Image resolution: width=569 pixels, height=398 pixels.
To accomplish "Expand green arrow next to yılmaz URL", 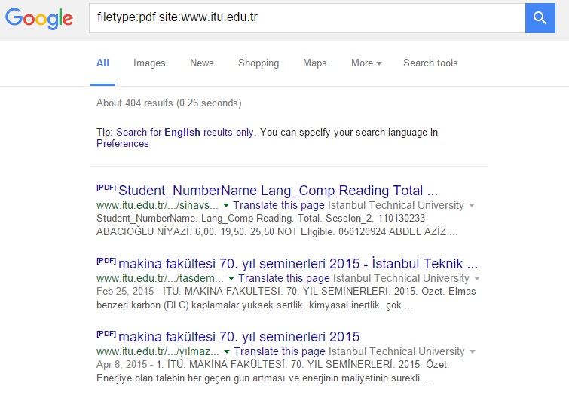I will pos(227,351).
